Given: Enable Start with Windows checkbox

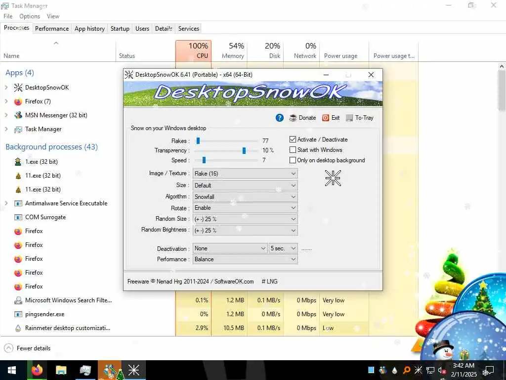Looking at the screenshot, I should (293, 150).
